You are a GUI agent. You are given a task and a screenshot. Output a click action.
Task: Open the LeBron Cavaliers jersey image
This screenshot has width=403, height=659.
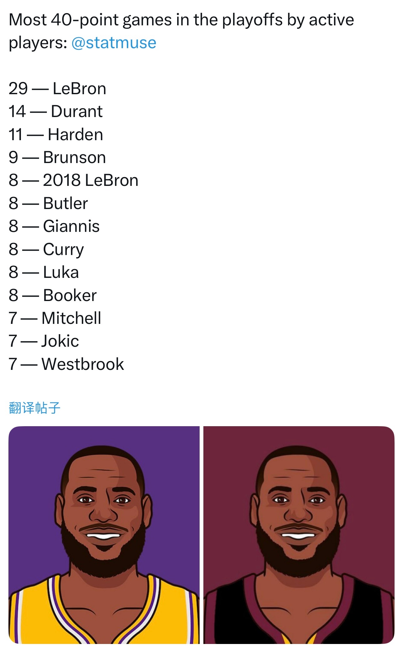[x=299, y=535]
